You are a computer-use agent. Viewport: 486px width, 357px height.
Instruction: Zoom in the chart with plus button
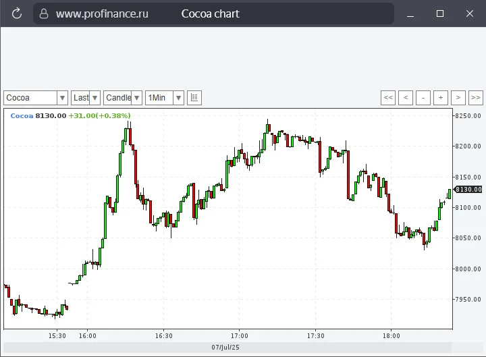pyautogui.click(x=441, y=98)
